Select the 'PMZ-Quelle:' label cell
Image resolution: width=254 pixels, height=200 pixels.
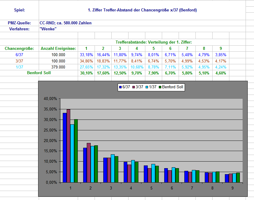click(20, 23)
